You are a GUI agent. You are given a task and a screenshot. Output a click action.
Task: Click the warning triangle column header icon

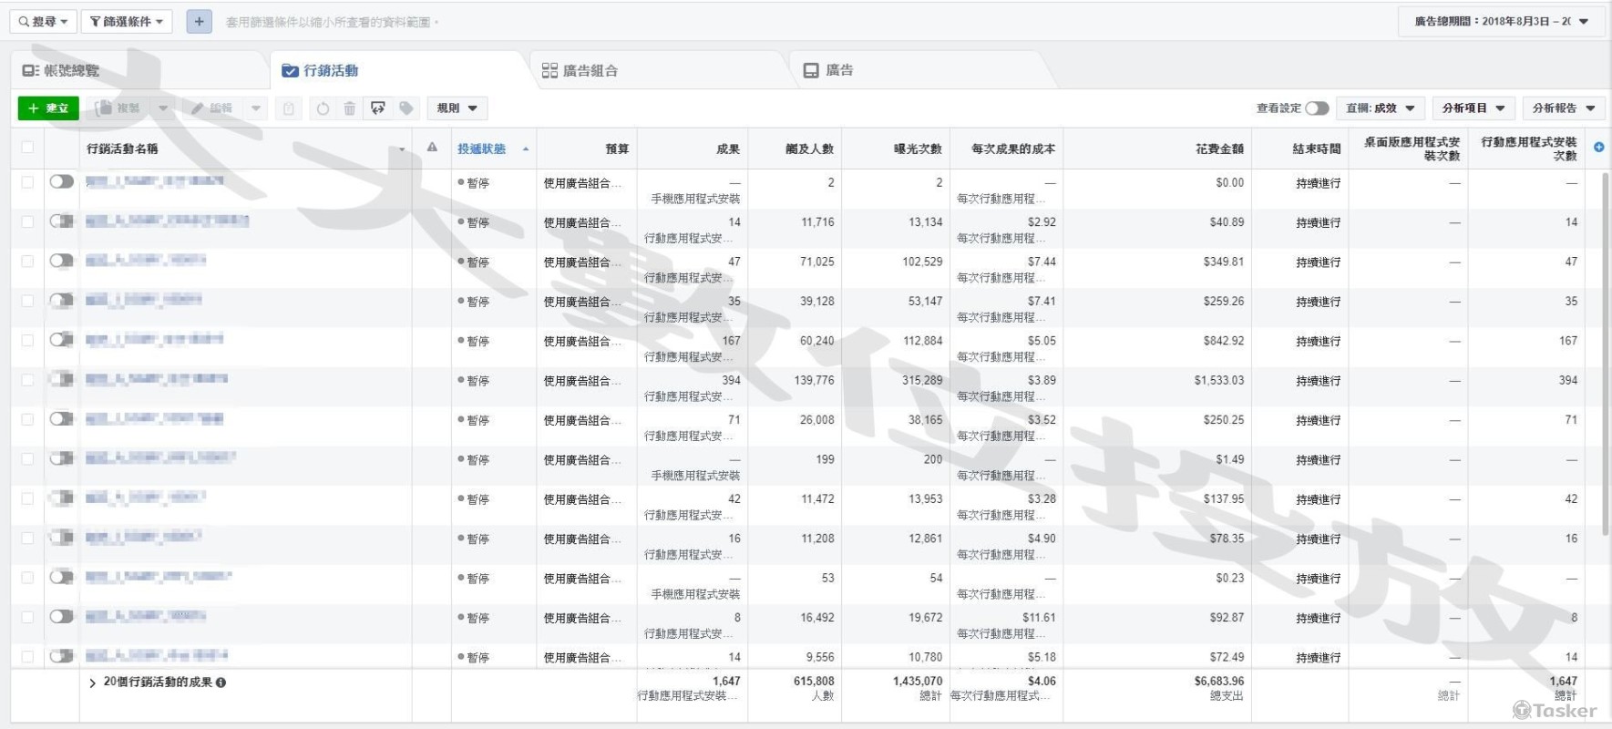click(432, 148)
